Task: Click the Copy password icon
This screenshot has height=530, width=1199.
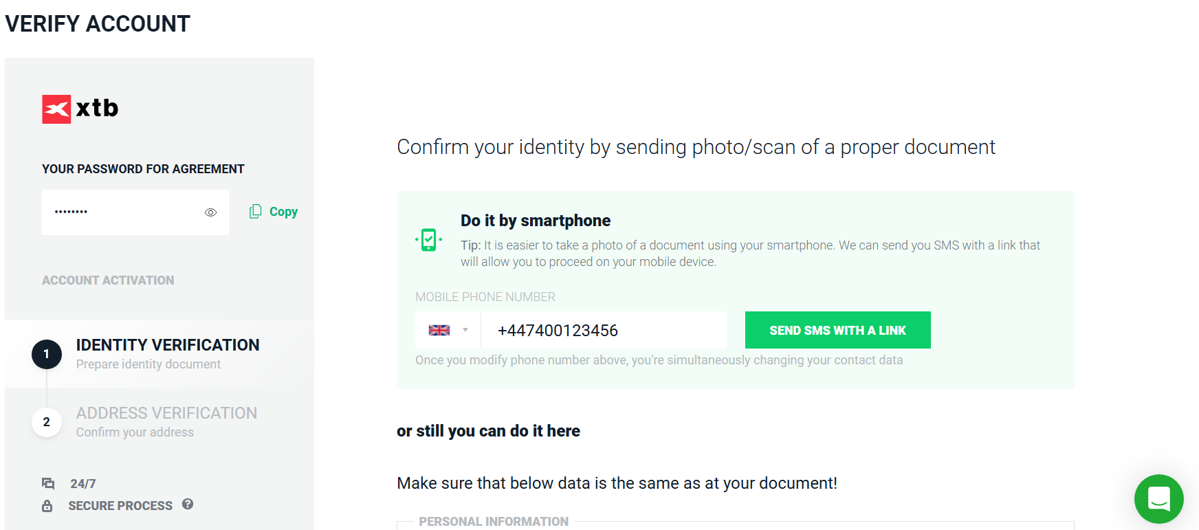Action: (255, 212)
